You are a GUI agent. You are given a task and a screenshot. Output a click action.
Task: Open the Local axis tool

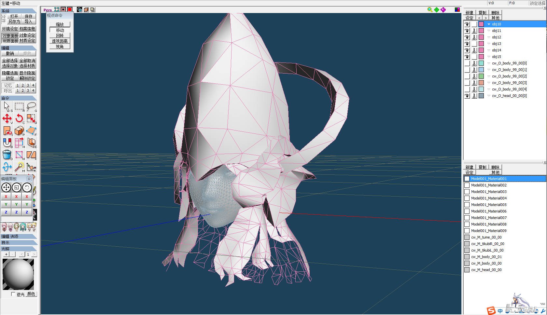(31, 167)
